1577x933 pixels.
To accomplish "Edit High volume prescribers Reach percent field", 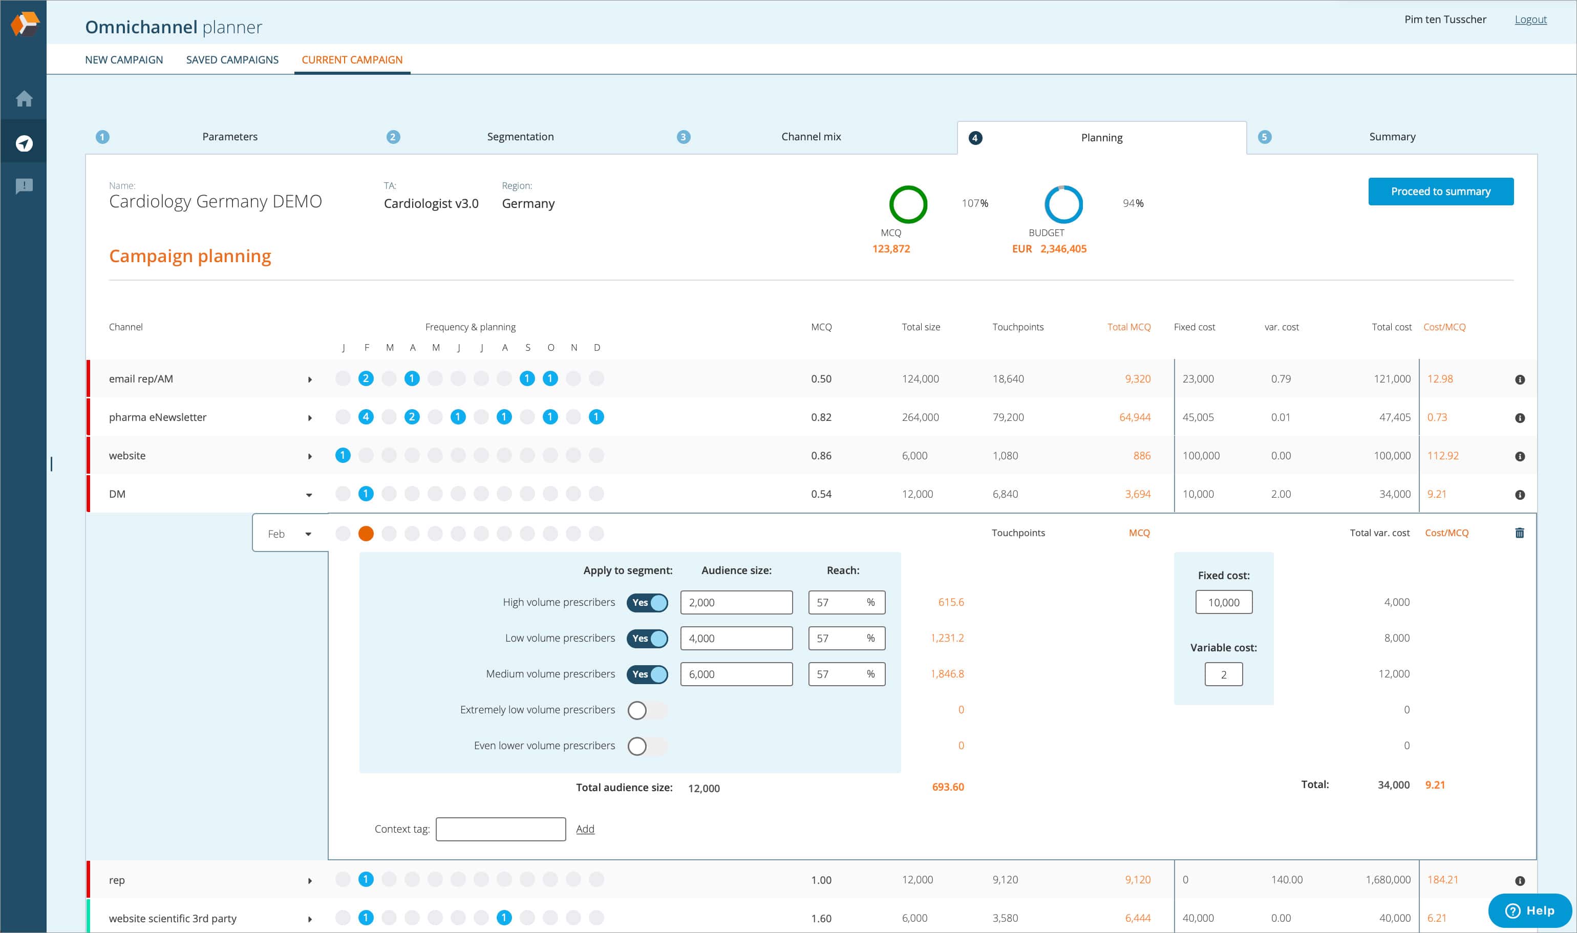I will pos(847,602).
